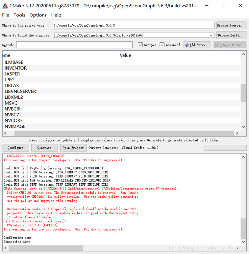Click the output log's horizontal scrollbar thumb
The height and width of the screenshot is (254, 249).
pos(46,248)
